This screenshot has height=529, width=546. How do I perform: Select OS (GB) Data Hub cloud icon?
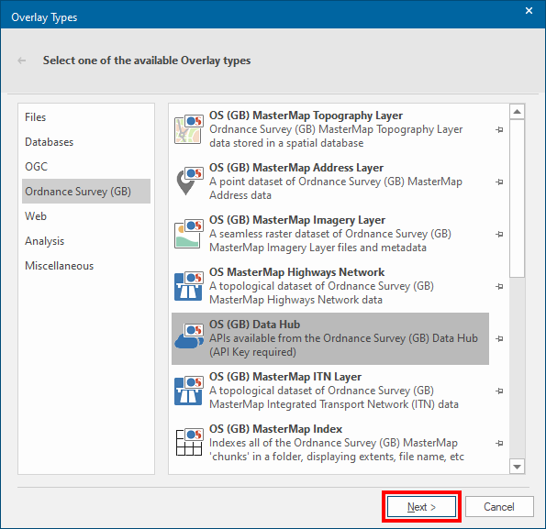189,336
